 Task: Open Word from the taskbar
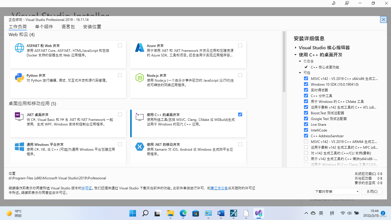tap(221, 213)
